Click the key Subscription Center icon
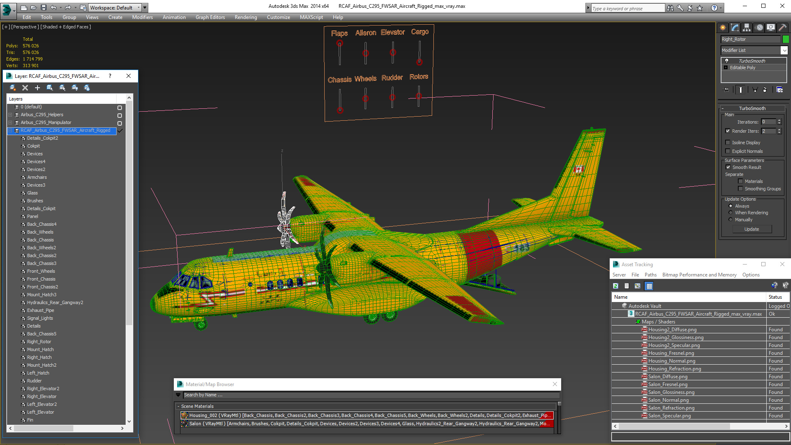The height and width of the screenshot is (445, 791). click(x=680, y=8)
